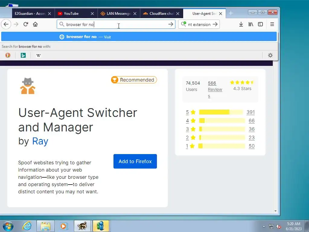Screen dimensions: 309x232
Task: Close the User-Agent Switcher tab
Action: (x=221, y=14)
